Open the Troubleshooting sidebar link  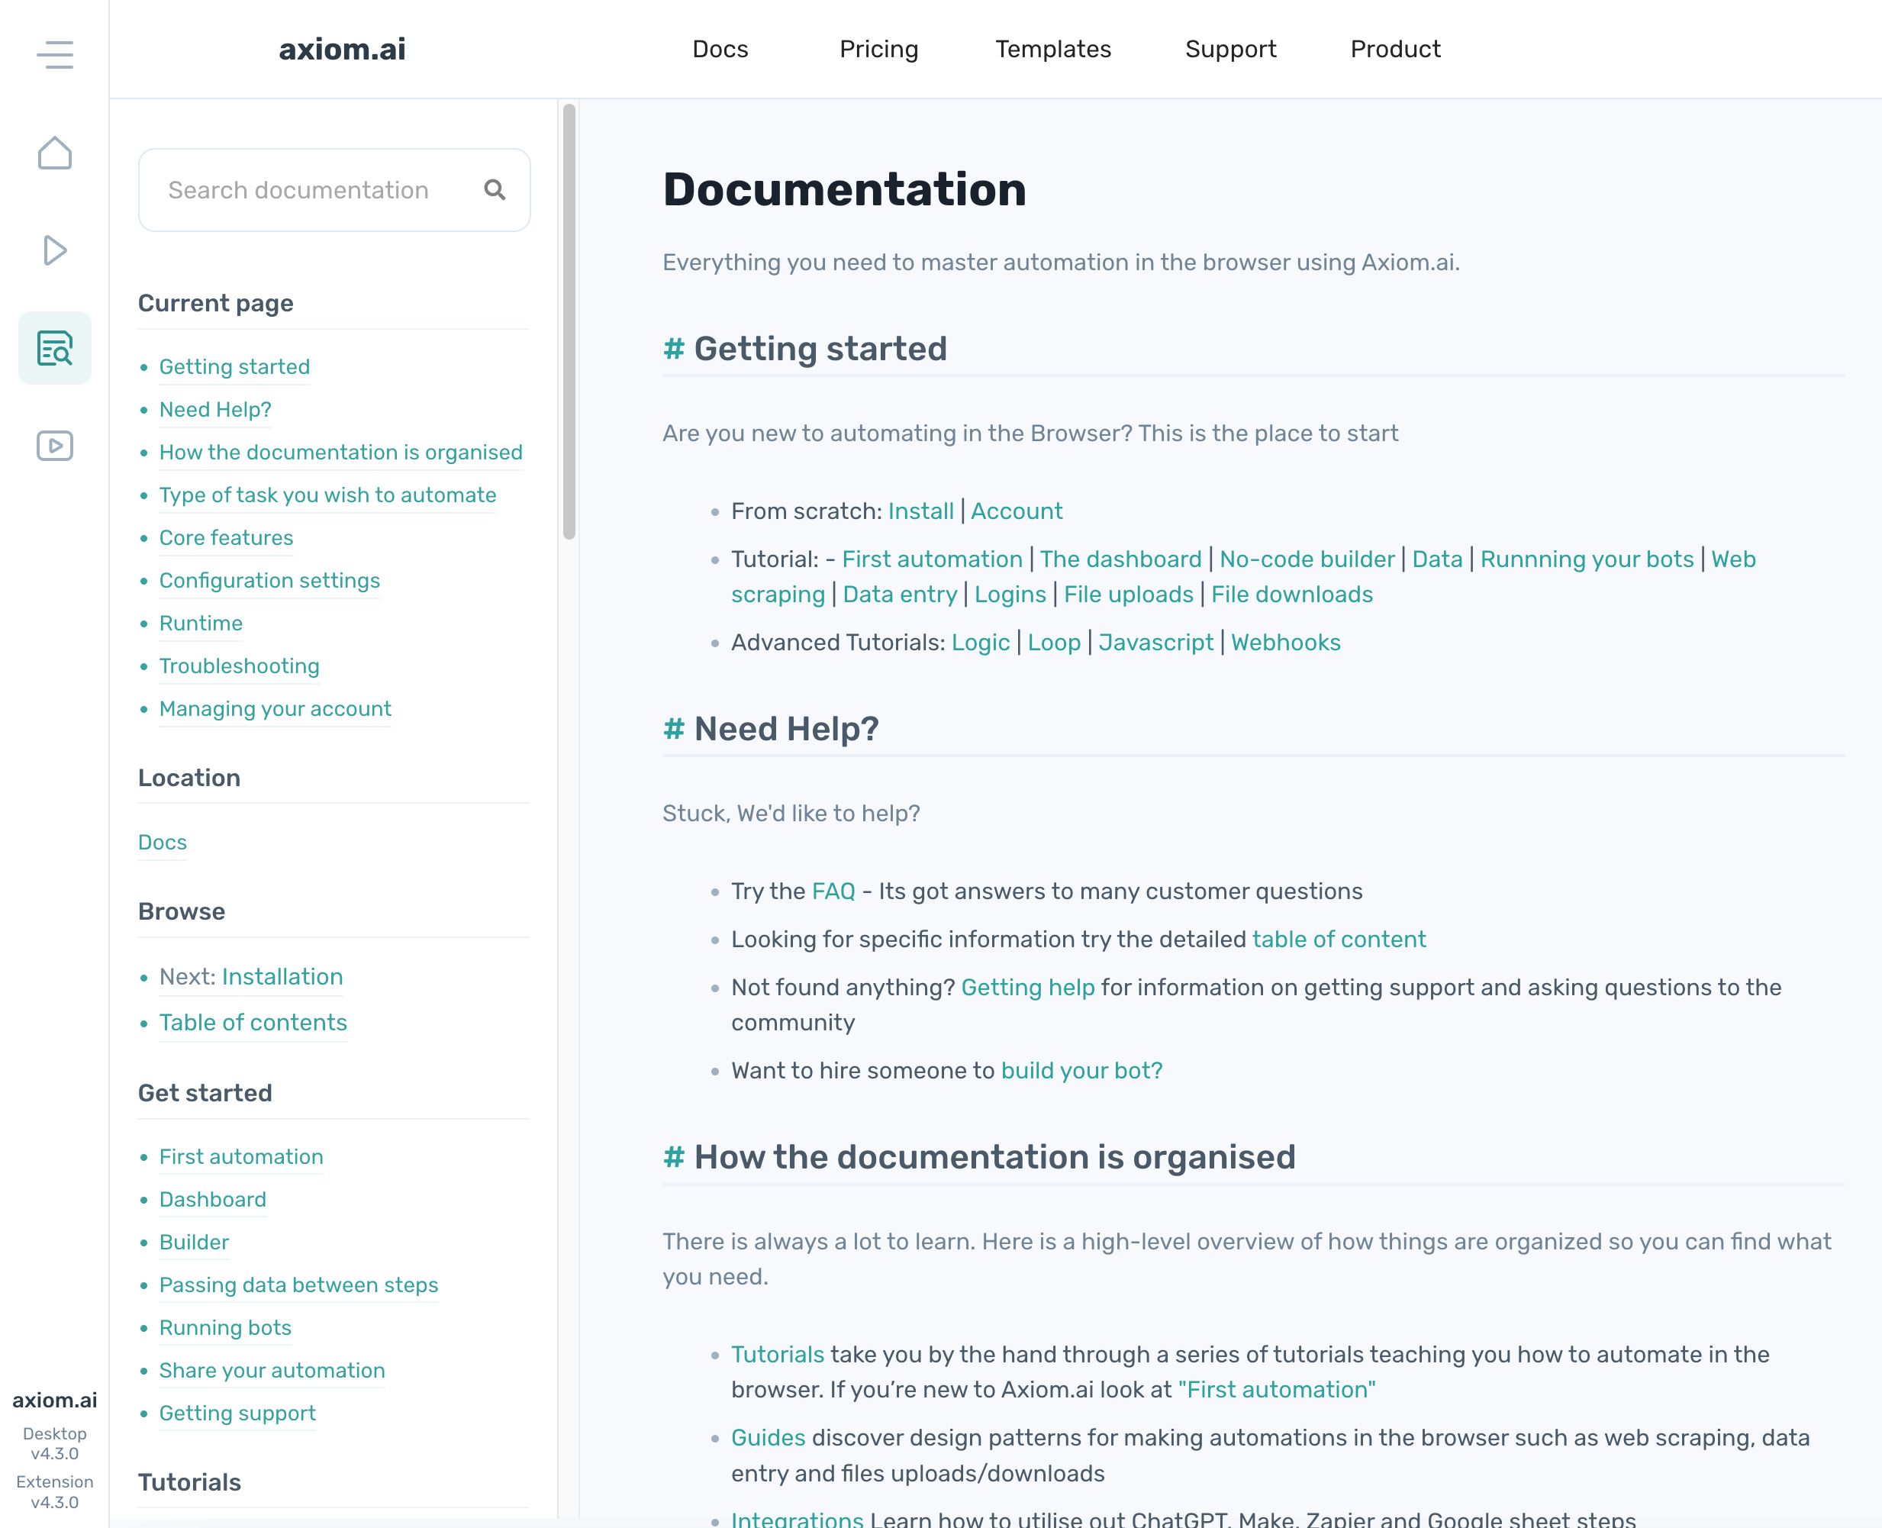tap(240, 666)
